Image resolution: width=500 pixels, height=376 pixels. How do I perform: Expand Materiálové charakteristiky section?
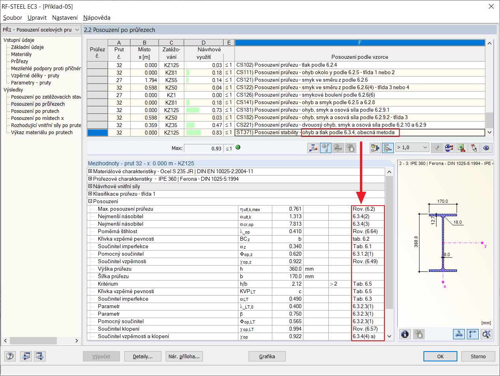tap(90, 171)
